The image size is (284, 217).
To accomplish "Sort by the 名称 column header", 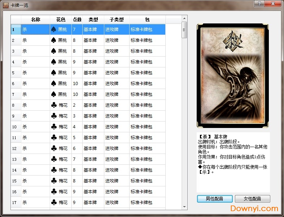I will 35,19.
